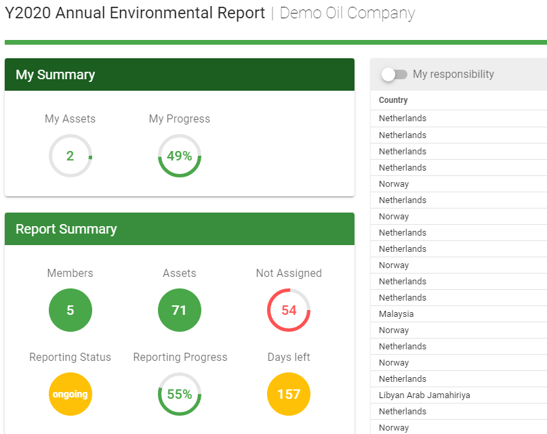Click the Reporting Progress 55% ring
Screen dimensions: 547x434
click(x=180, y=394)
